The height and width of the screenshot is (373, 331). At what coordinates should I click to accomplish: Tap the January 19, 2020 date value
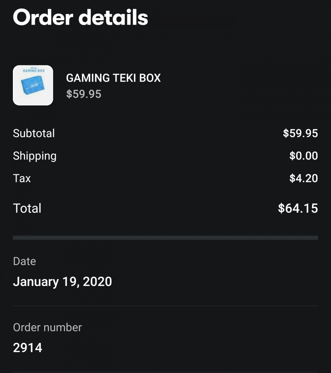(63, 281)
